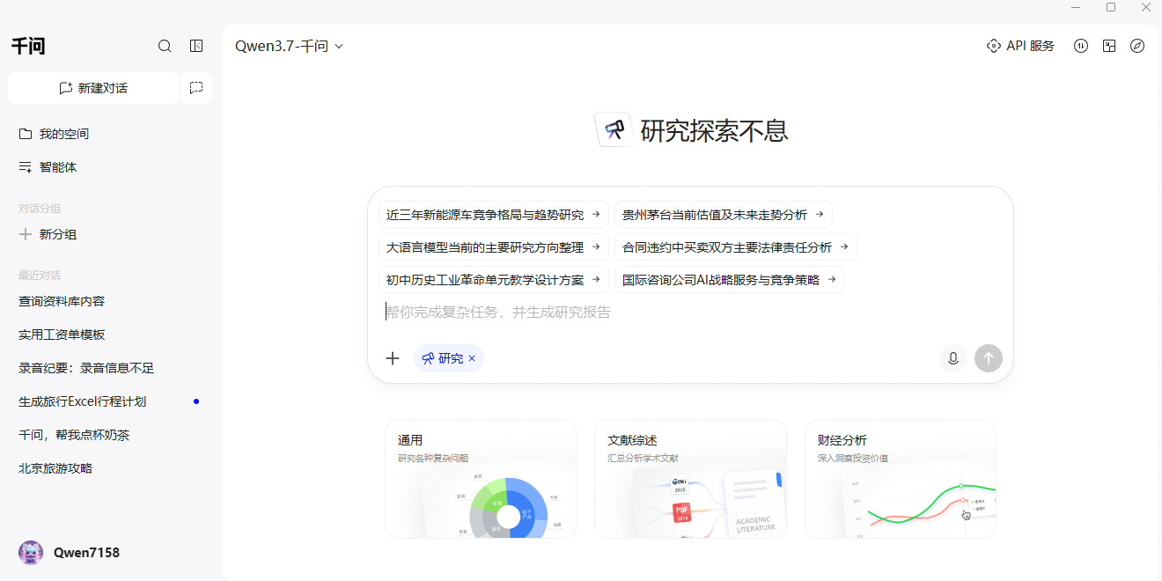Click the layout grid icon in top bar
The image size is (1162, 581).
coord(1109,46)
